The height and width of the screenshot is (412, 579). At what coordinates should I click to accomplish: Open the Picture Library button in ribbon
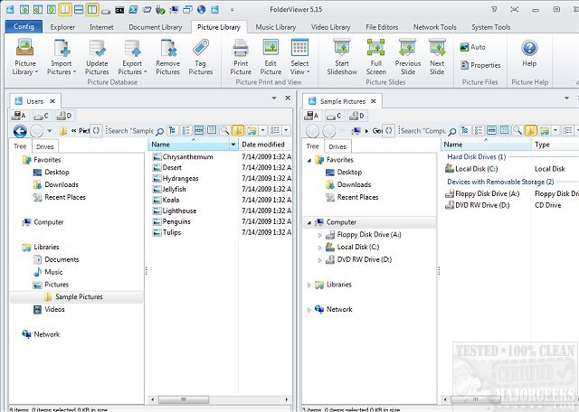(25, 57)
